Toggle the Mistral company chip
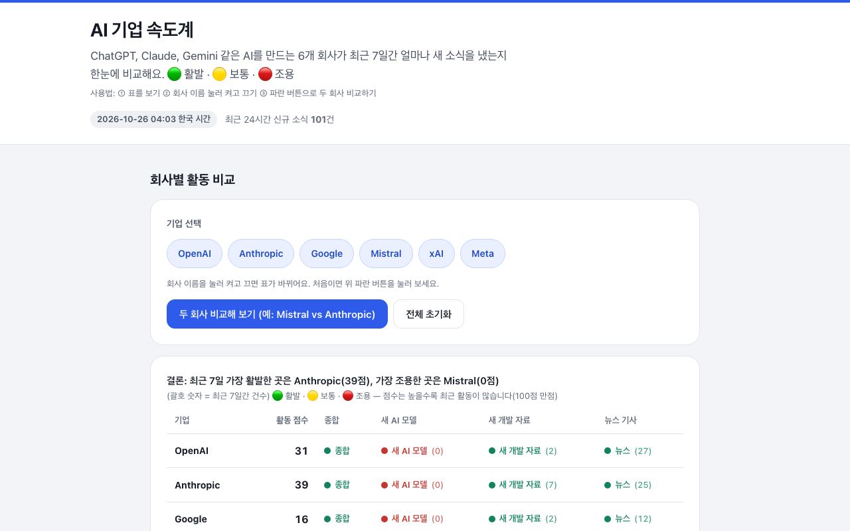Viewport: 850px width, 531px height. pos(386,254)
